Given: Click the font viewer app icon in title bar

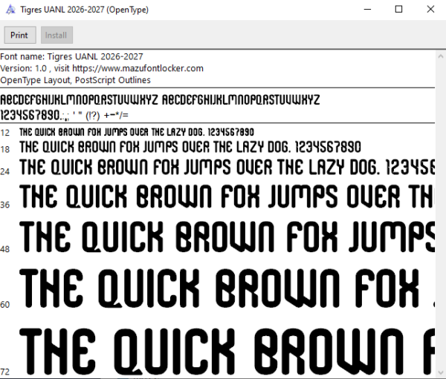Looking at the screenshot, I should pyautogui.click(x=10, y=10).
